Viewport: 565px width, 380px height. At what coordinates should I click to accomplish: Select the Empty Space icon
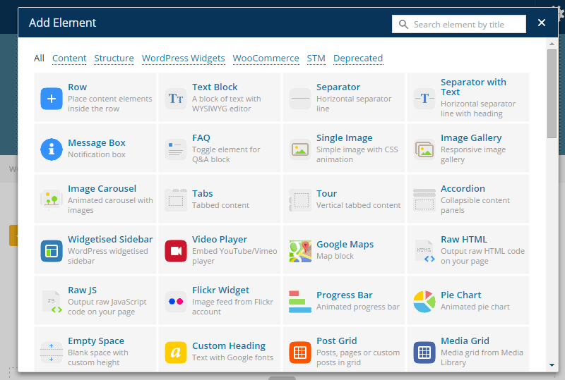point(52,353)
